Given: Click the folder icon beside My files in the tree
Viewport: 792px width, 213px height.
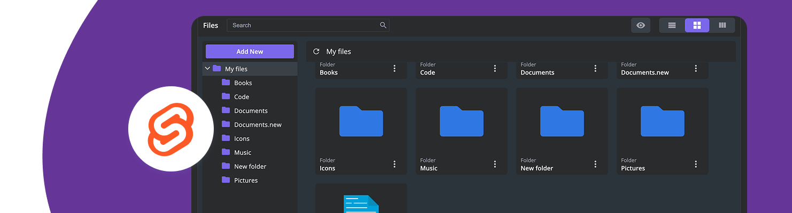Looking at the screenshot, I should [216, 68].
